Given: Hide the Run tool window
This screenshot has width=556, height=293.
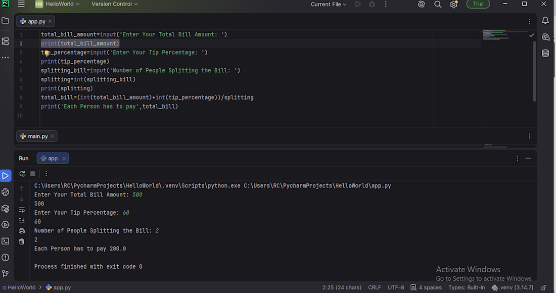Looking at the screenshot, I should (528, 158).
